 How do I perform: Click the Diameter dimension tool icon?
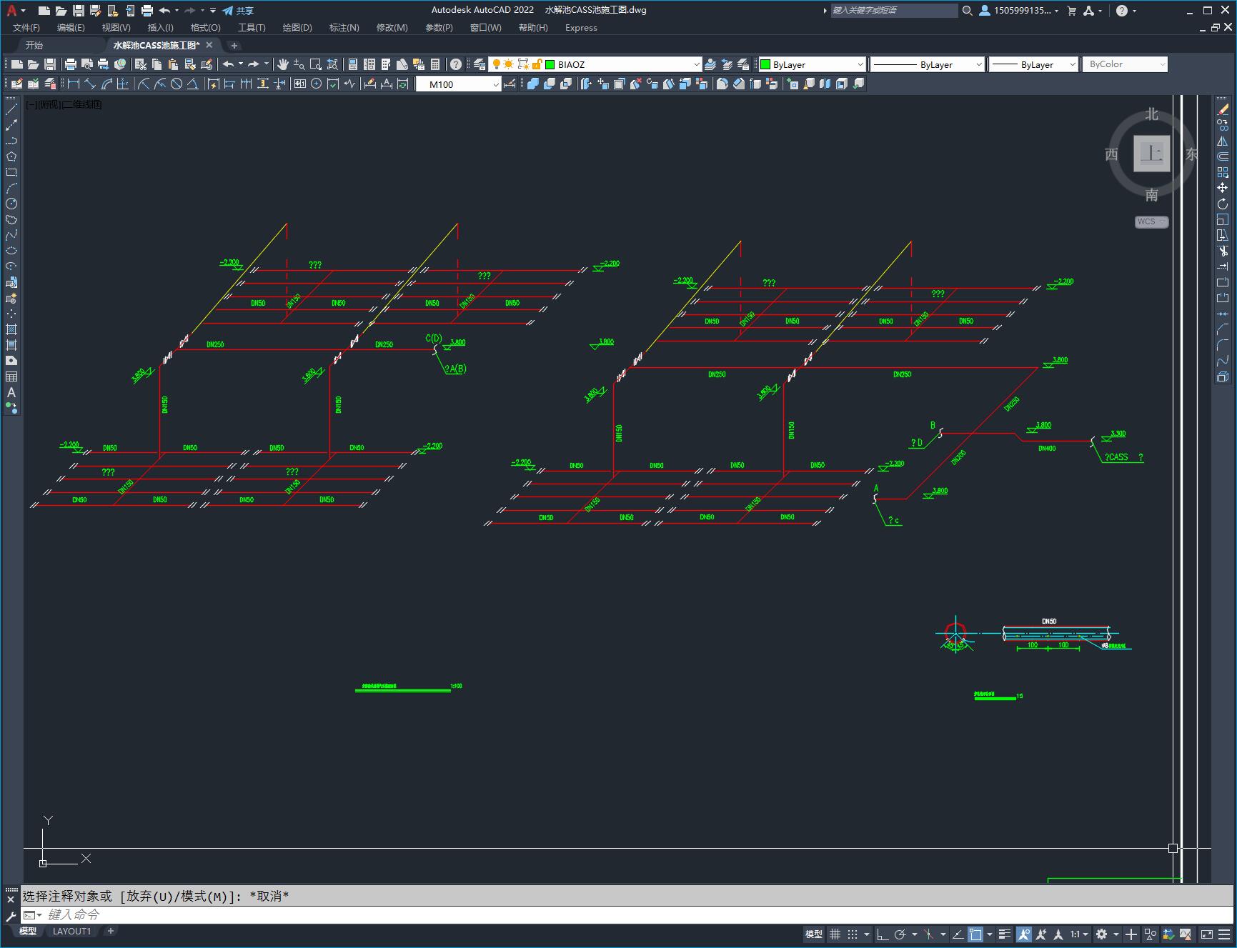point(177,84)
